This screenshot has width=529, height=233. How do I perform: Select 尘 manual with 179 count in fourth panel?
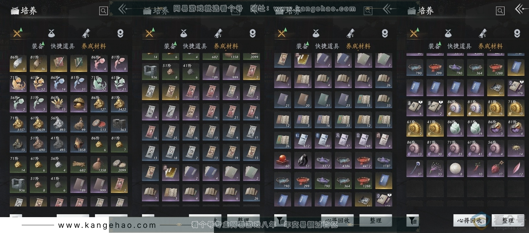516,88
